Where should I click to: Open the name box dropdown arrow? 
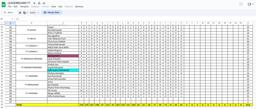[x=12, y=19]
